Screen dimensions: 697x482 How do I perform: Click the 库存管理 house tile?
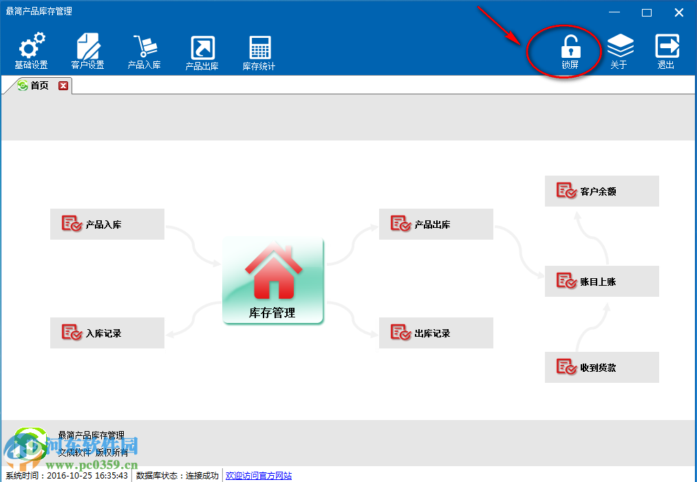pyautogui.click(x=272, y=280)
